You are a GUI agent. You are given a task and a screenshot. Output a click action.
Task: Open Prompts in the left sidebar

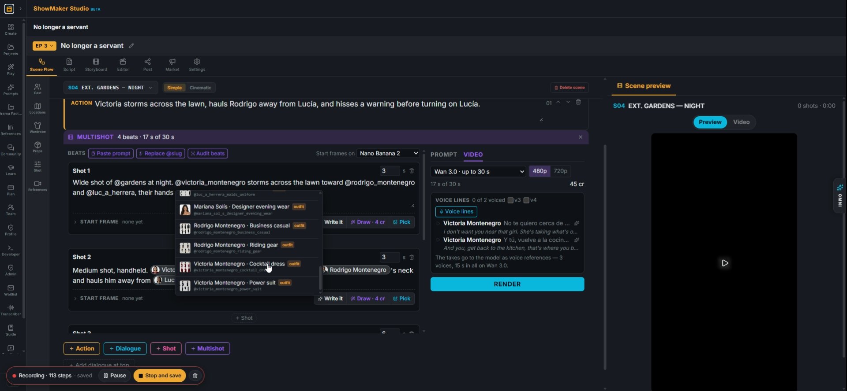pyautogui.click(x=11, y=90)
